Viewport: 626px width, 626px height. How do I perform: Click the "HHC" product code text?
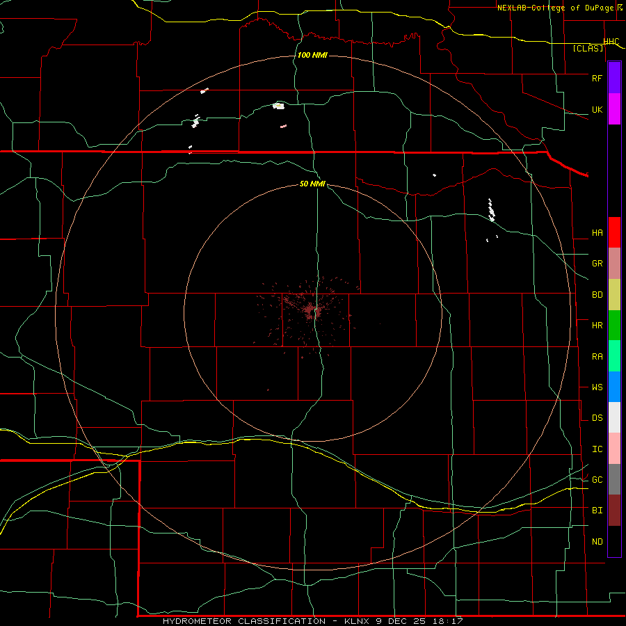[611, 42]
